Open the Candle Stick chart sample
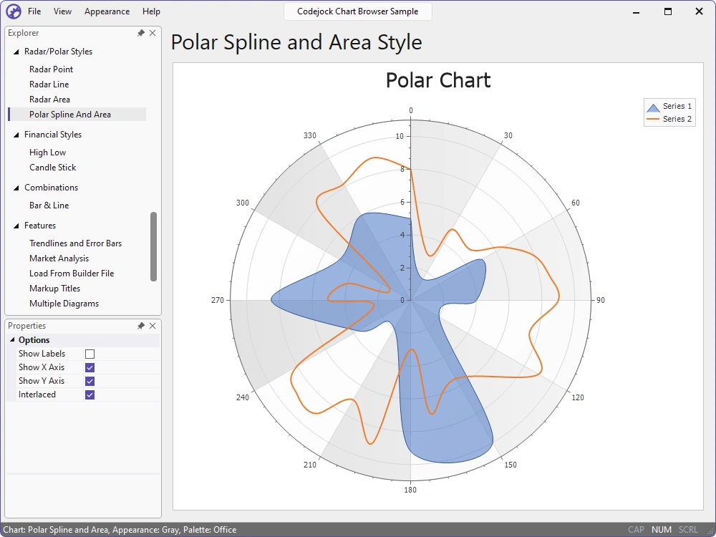 pos(52,168)
